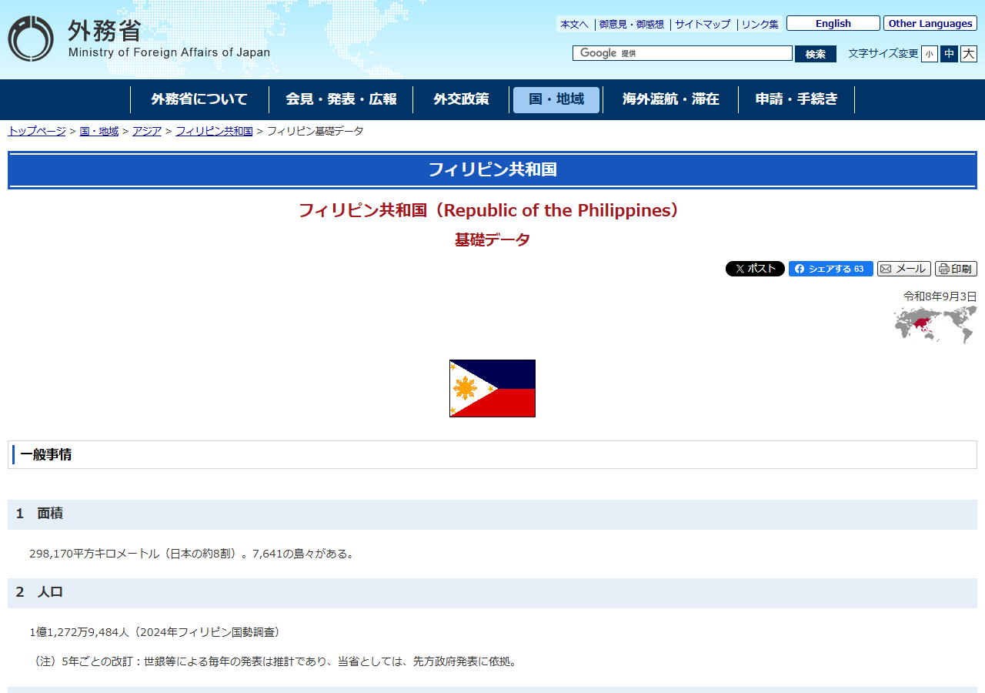Click the 1 面積 heading
985x693 pixels.
(x=492, y=514)
